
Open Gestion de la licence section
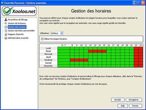click(x=17, y=23)
